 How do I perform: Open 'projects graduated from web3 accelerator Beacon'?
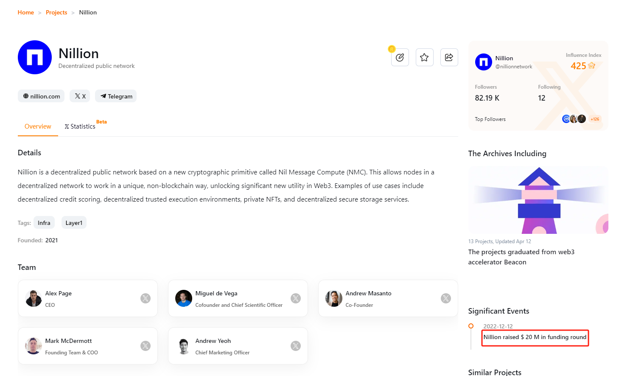point(521,257)
